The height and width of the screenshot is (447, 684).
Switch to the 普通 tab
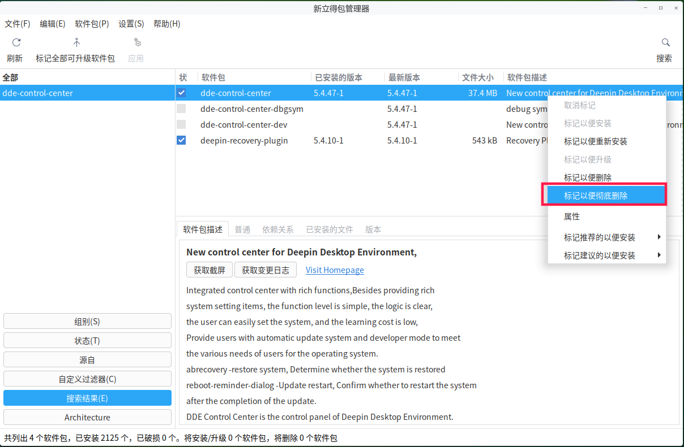pyautogui.click(x=242, y=229)
